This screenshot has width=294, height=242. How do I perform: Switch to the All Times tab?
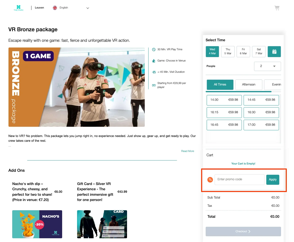click(x=220, y=85)
